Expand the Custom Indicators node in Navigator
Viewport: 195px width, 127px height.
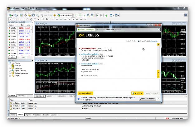tap(10, 73)
